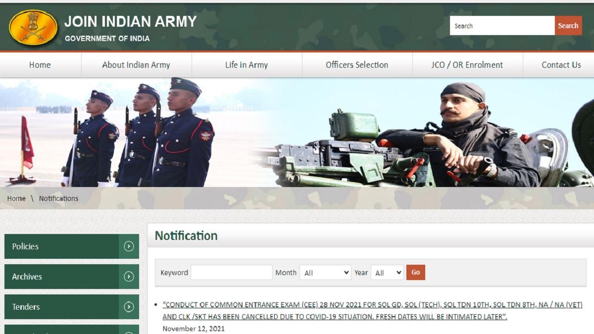Expand the Policies sidebar section
Screen dimensions: 594x334
59,246
